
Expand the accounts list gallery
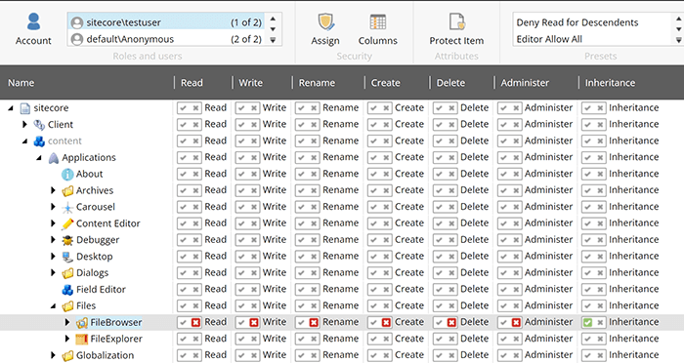[273, 40]
